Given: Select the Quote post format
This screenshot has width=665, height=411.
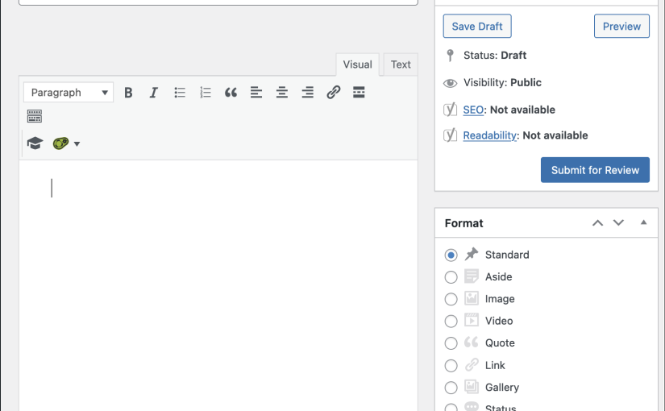Looking at the screenshot, I should coord(451,343).
